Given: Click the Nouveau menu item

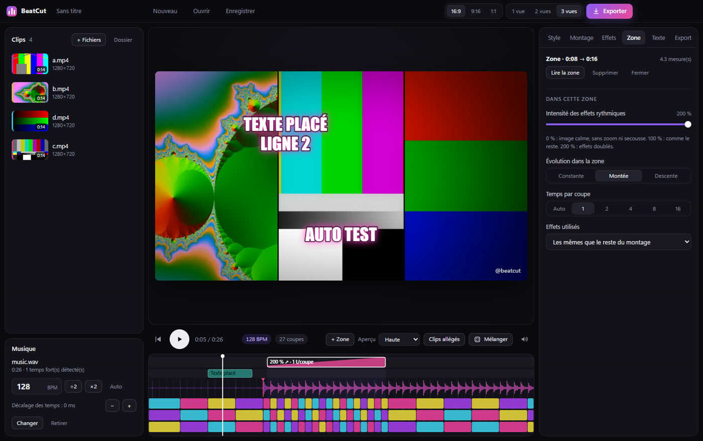Looking at the screenshot, I should (x=165, y=11).
